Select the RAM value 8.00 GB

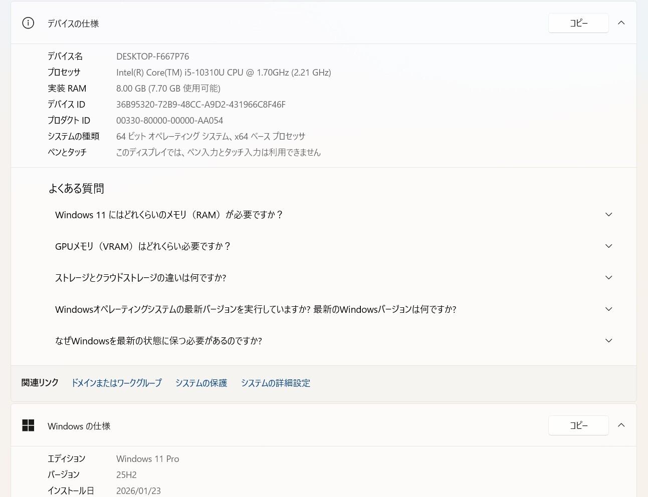click(168, 89)
